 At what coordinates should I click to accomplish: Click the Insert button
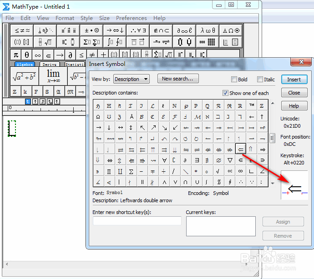294,80
